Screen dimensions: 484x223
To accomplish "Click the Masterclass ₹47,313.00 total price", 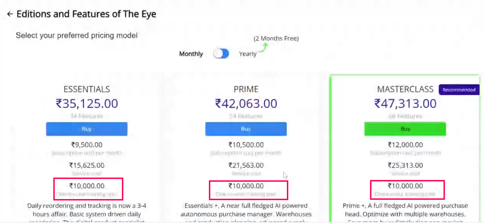I will click(x=405, y=104).
